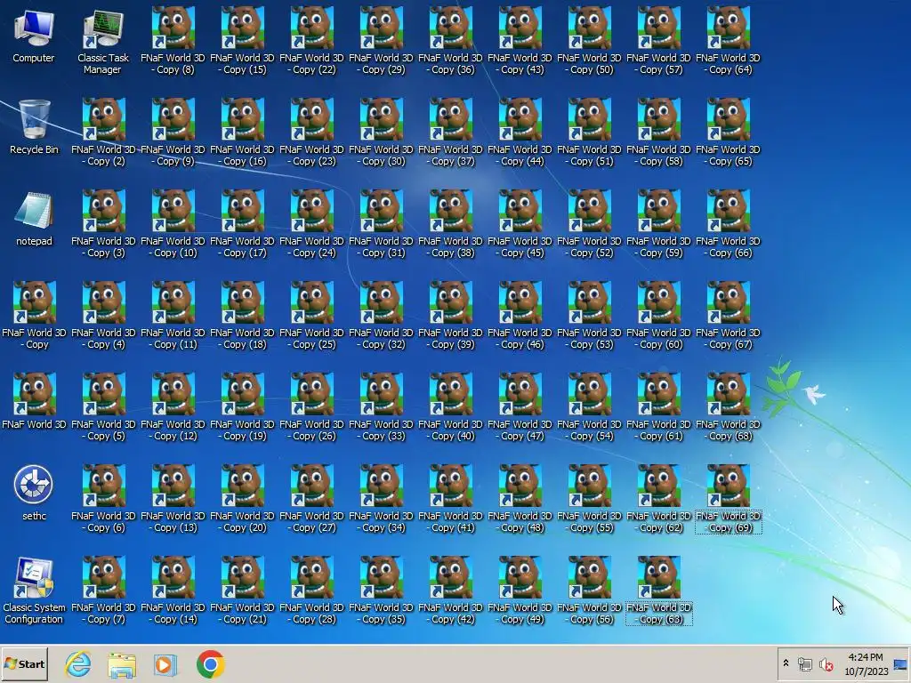Image resolution: width=911 pixels, height=683 pixels.
Task: Select FNaF World 3D - Copy (56)
Action: 589,591
